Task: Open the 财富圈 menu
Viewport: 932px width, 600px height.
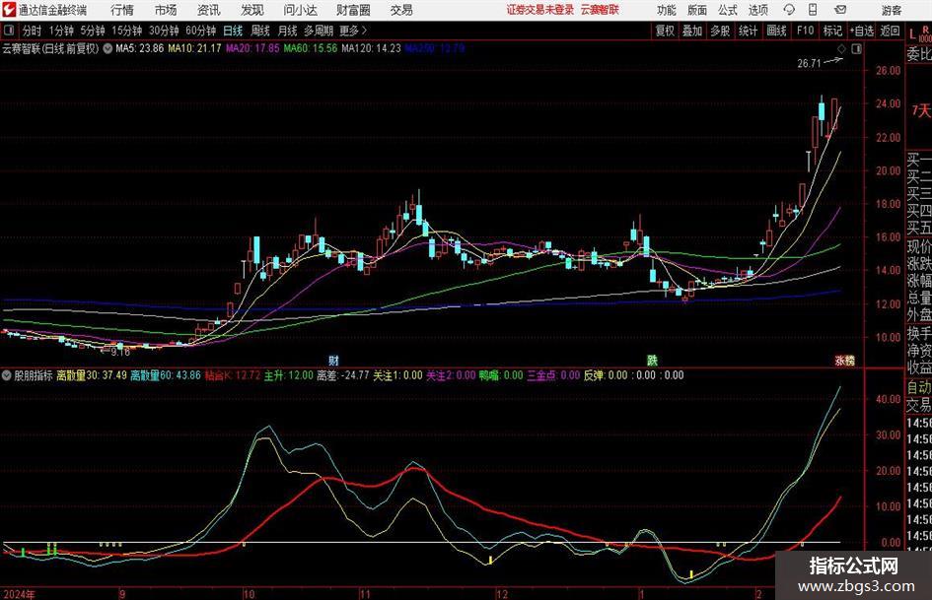Action: 353,10
